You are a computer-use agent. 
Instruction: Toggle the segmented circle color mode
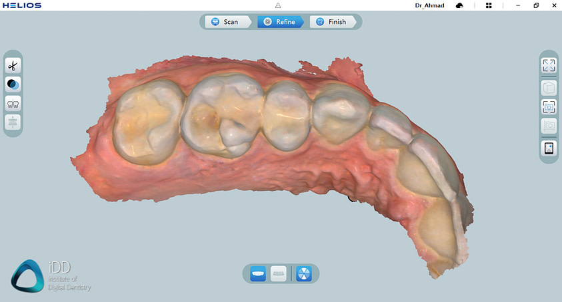click(303, 273)
